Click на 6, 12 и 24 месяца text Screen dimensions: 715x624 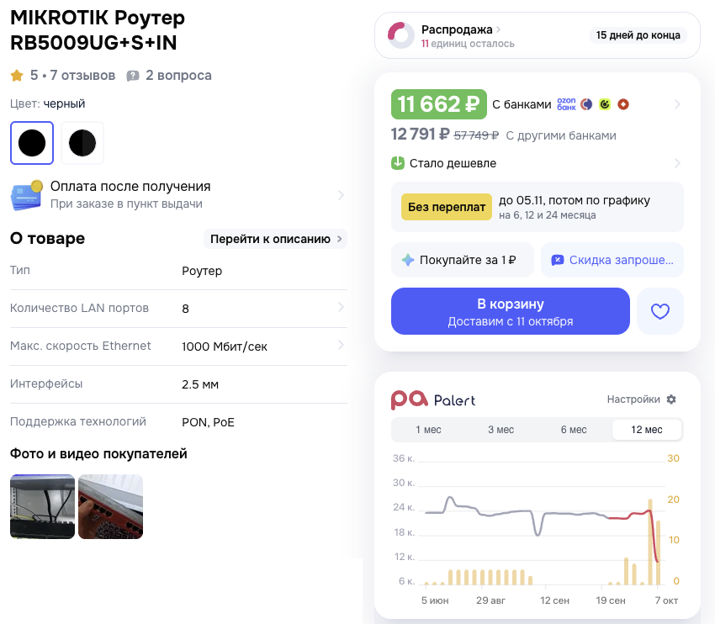click(x=548, y=215)
